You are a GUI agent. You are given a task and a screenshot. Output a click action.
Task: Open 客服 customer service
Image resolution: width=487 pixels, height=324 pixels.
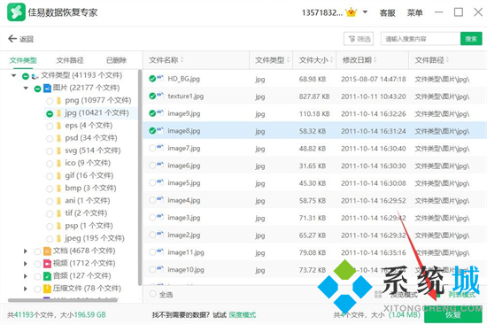coord(387,13)
